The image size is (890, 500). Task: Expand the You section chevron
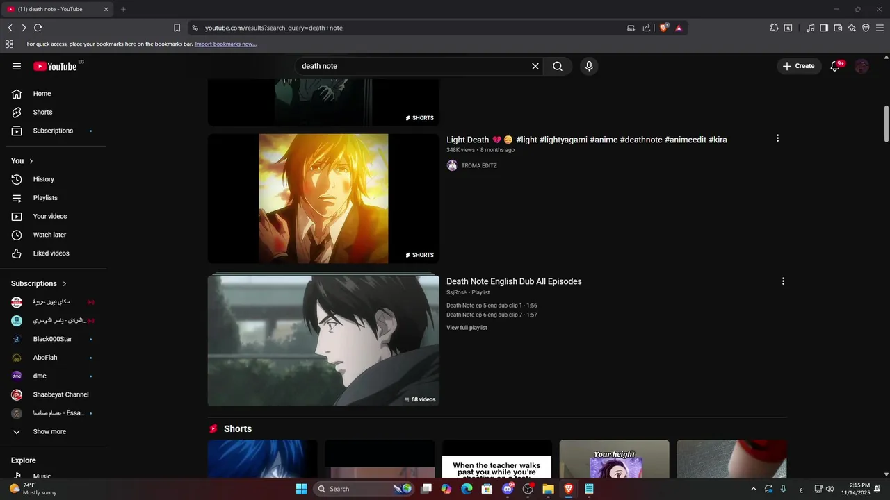coord(31,161)
